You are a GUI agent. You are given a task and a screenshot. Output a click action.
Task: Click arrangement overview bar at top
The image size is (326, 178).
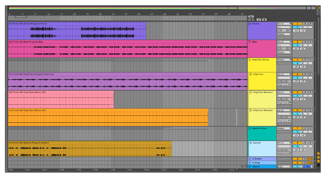click(157, 8)
